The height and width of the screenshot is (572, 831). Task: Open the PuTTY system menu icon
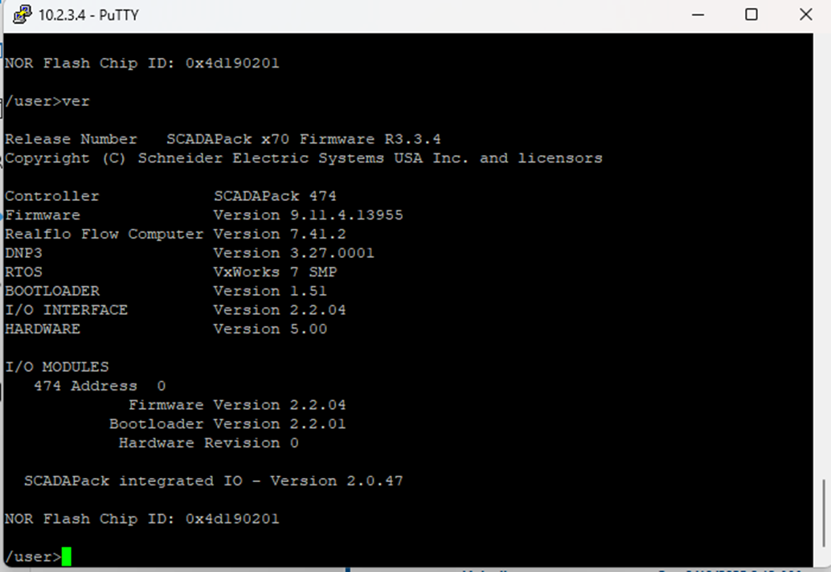pyautogui.click(x=22, y=14)
